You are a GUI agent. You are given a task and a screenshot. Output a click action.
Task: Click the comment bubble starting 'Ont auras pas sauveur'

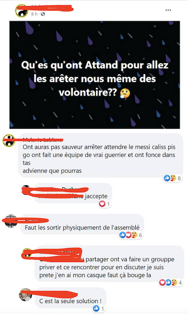tap(101, 155)
